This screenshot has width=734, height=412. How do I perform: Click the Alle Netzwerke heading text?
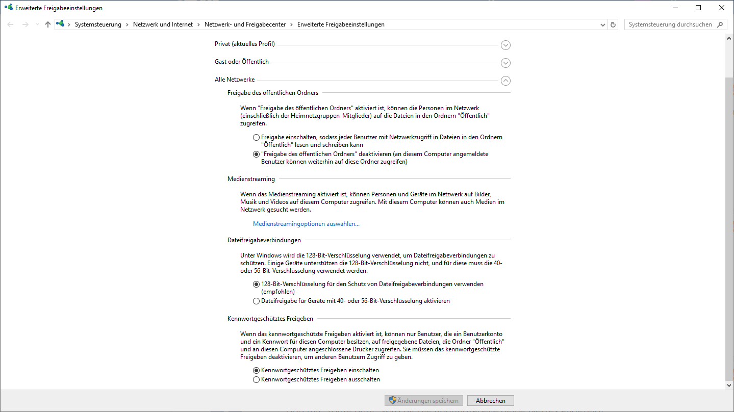click(x=235, y=80)
